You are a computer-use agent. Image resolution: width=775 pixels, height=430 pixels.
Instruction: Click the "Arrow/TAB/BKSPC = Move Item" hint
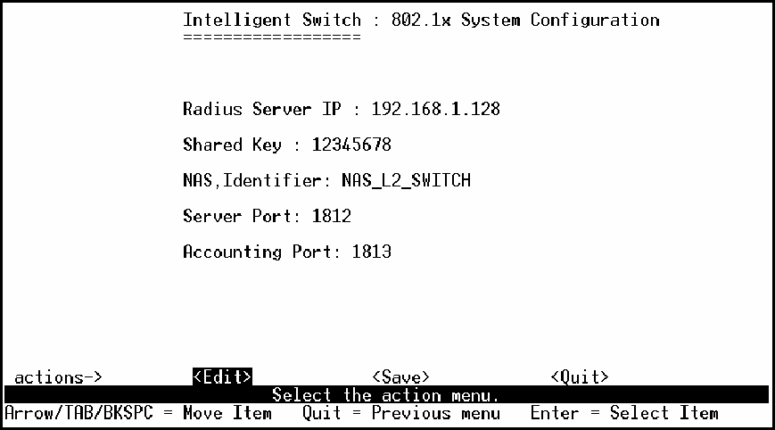[138, 413]
